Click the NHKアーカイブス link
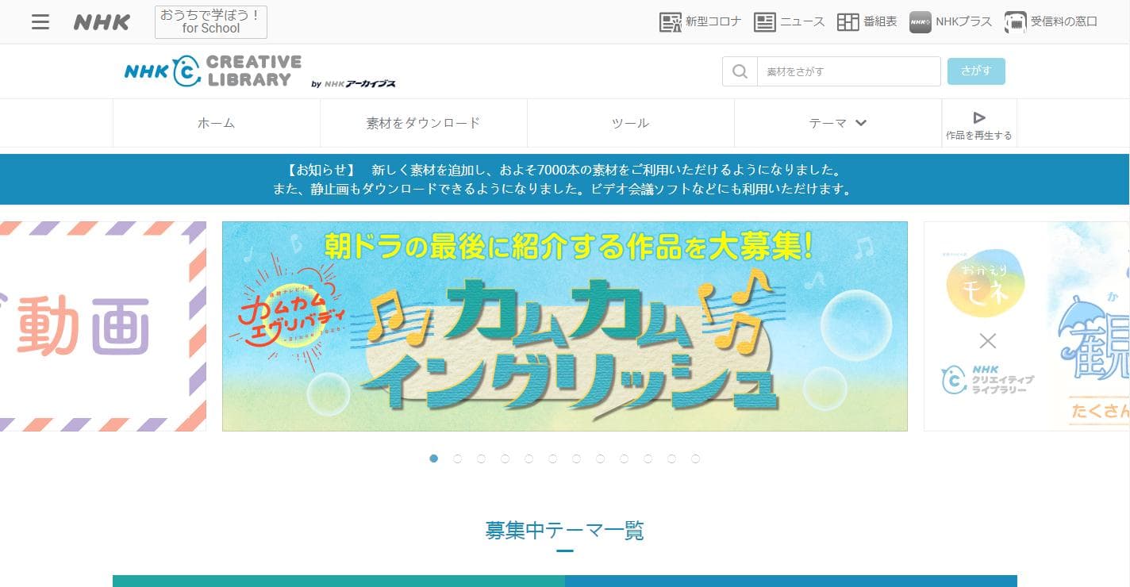Screen dimensions: 1130x587 (354, 83)
